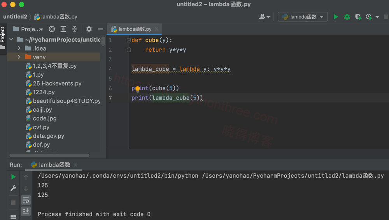Image resolution: width=389 pixels, height=220 pixels.
Task: Collapse the ~/PycharmProjects root folder
Action: pos(11,39)
